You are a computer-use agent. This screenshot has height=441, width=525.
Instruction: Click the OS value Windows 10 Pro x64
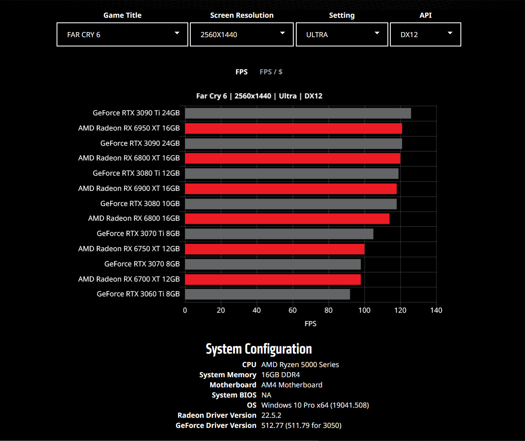(x=315, y=406)
